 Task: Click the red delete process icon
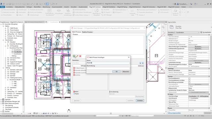(x=80, y=56)
